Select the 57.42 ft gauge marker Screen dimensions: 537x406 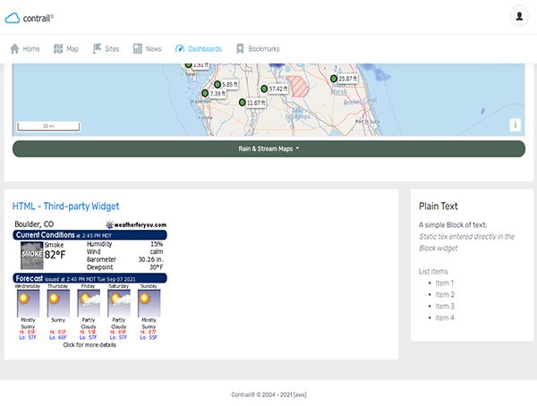[x=264, y=89]
